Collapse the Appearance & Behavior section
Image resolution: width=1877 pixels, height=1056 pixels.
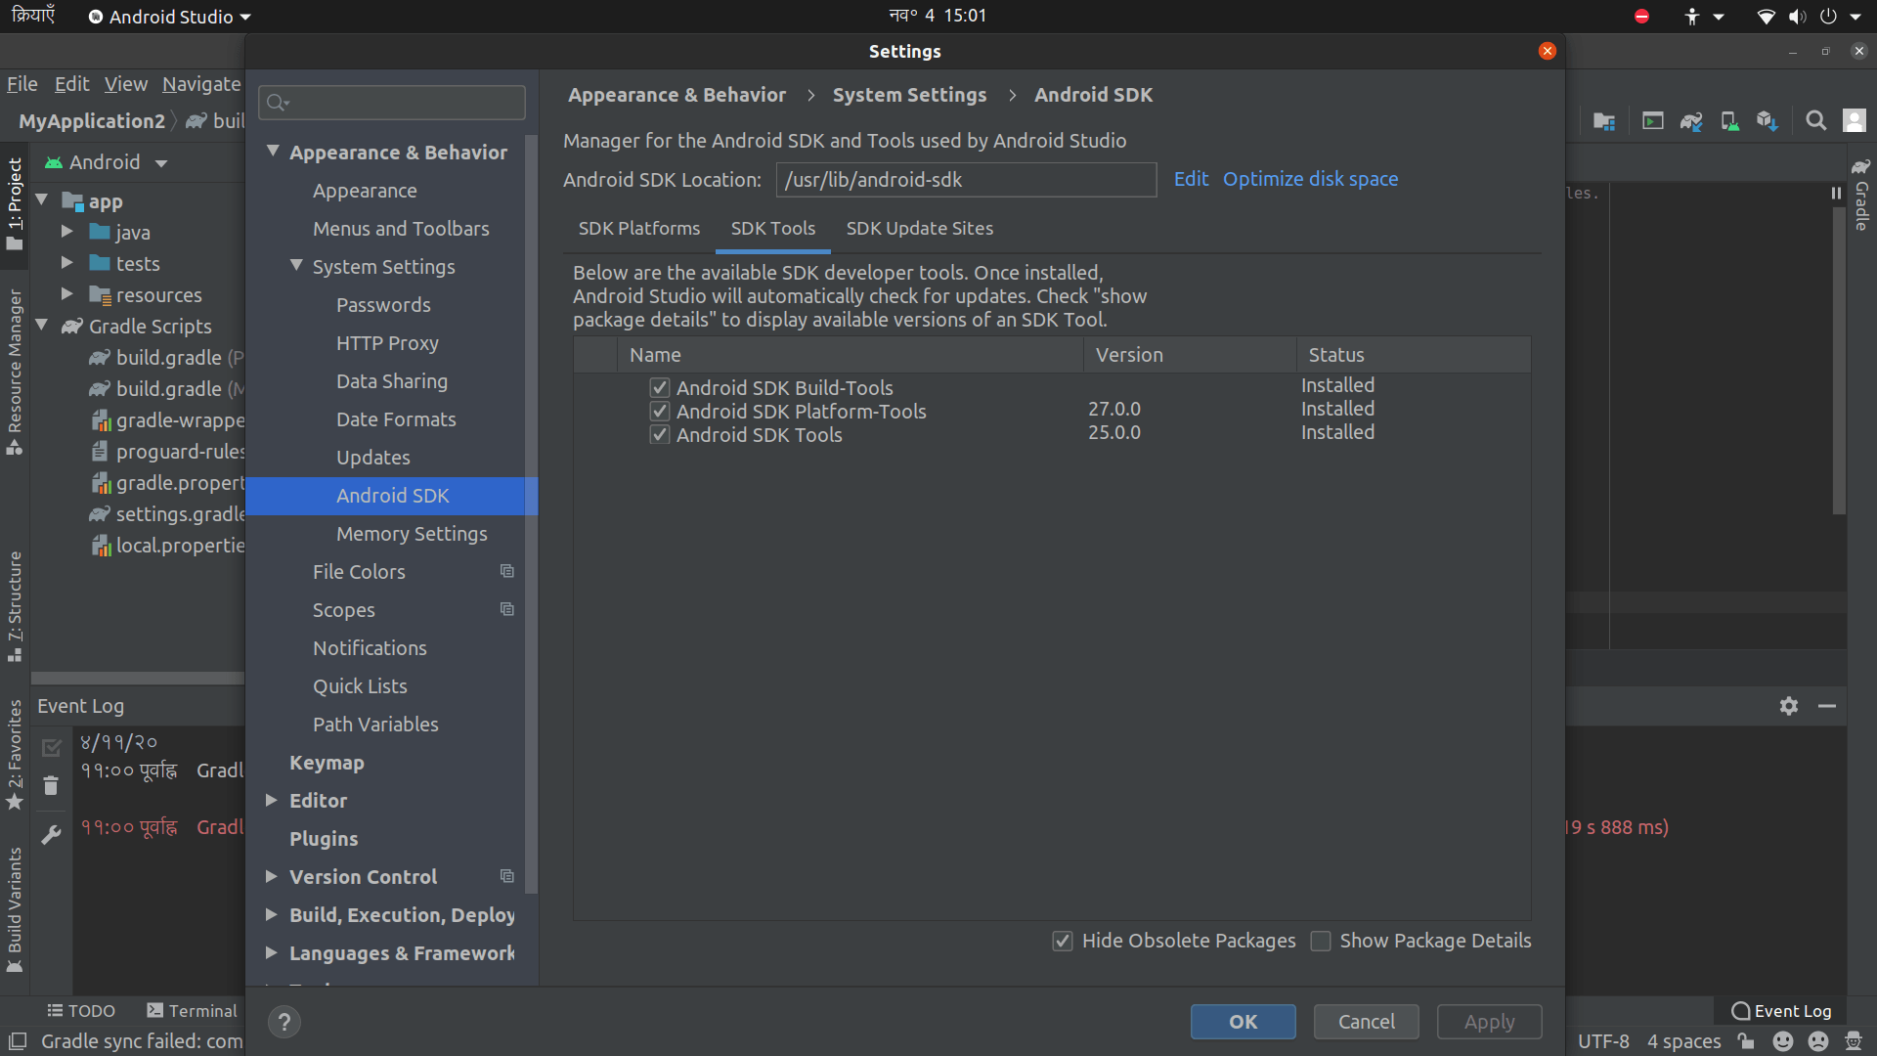[274, 152]
